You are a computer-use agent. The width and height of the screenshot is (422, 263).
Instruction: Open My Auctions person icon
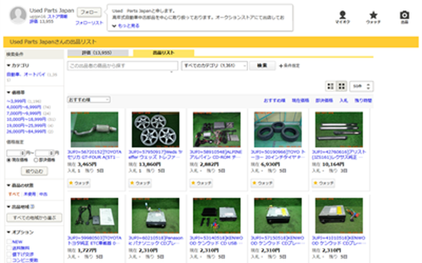click(342, 17)
